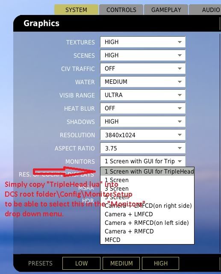
Task: Open the VISIB RANGE dropdown
Action: coord(143,95)
